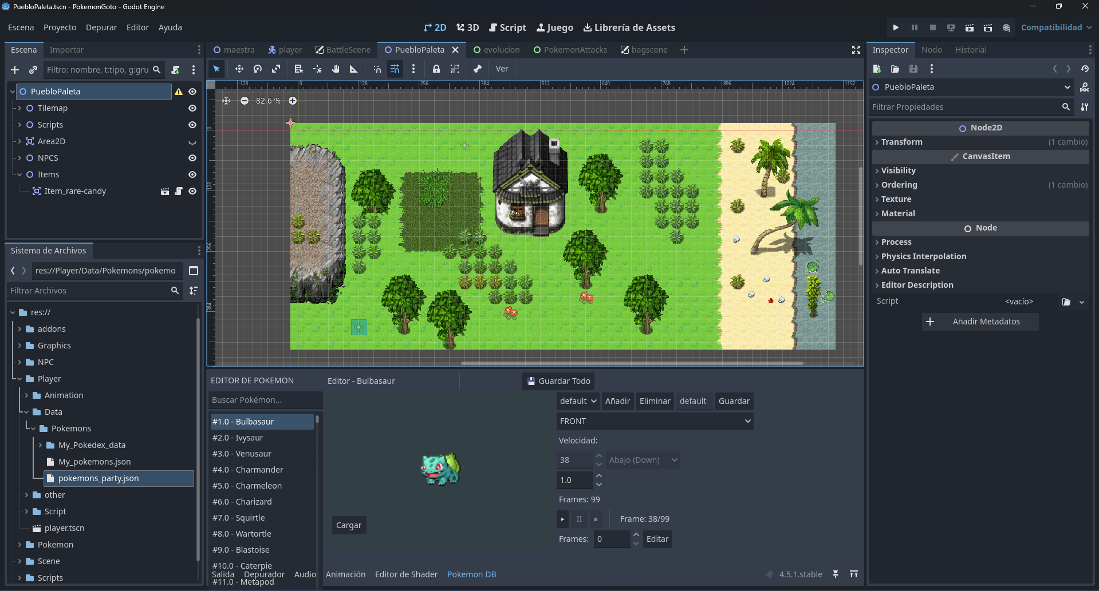Select the Ruler measuring tool
Viewport: 1099px width, 591px height.
(354, 69)
